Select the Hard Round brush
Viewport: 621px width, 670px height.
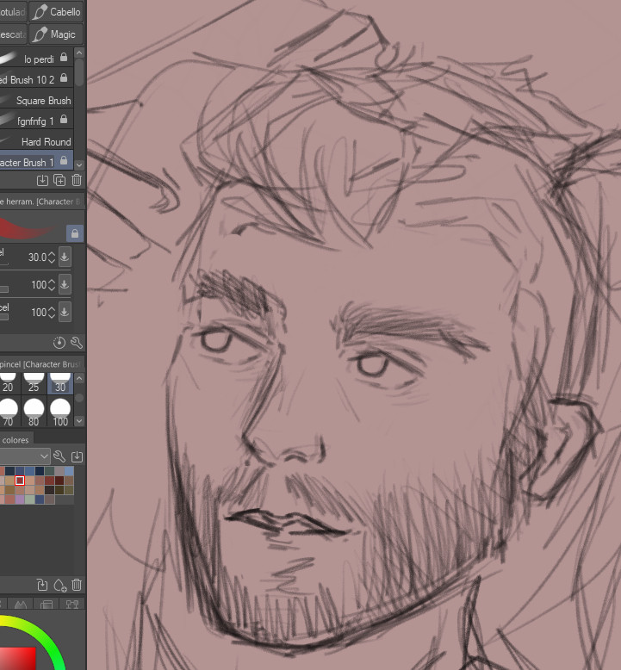point(36,141)
